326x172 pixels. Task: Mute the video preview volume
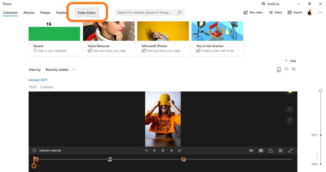pyautogui.click(x=251, y=150)
